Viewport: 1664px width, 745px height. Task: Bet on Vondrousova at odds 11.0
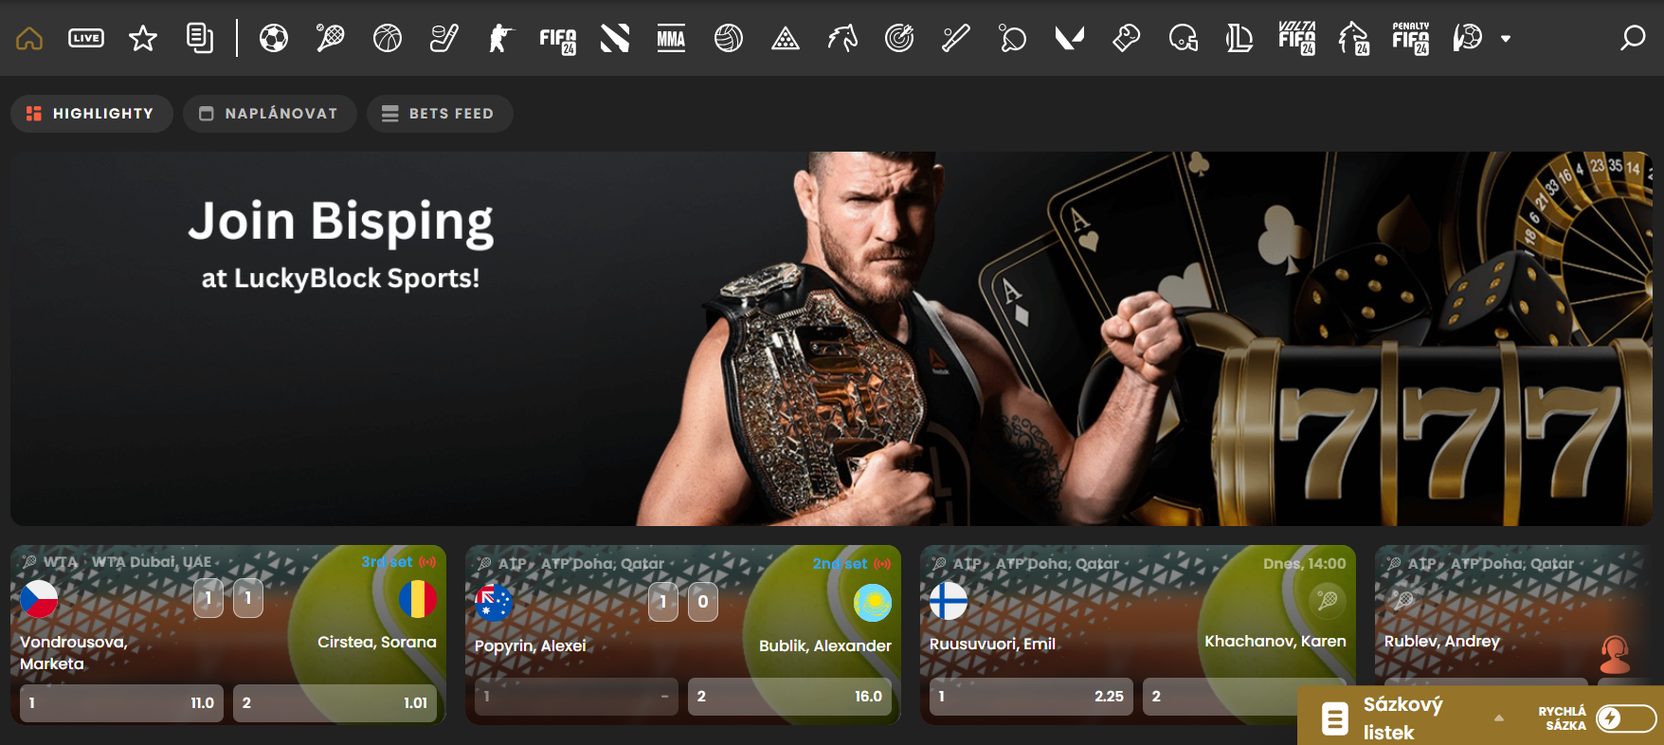122,703
